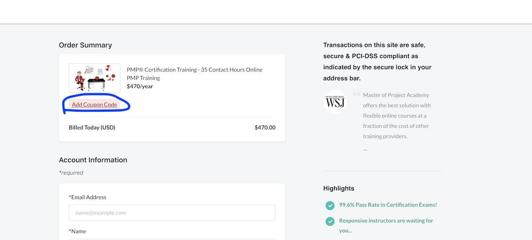Click the PMP training product thumbnail
The width and height of the screenshot is (532, 240).
pos(94,78)
